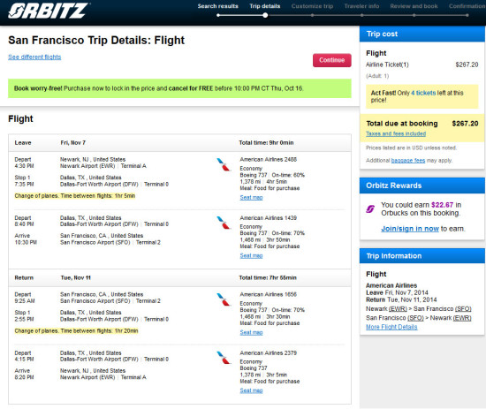Open Seat map for flight 2488
Viewport: 486px width, 409px height.
[x=251, y=197]
